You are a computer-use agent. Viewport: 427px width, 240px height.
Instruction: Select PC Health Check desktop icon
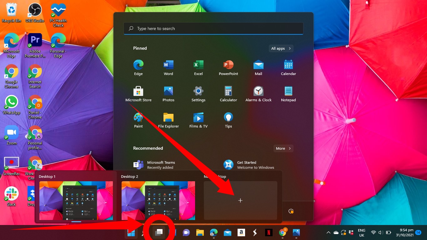(x=58, y=15)
